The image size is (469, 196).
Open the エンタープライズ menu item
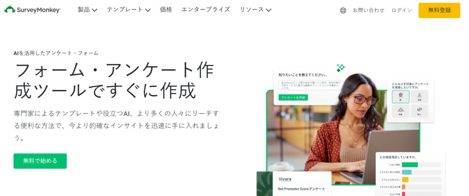(x=206, y=9)
